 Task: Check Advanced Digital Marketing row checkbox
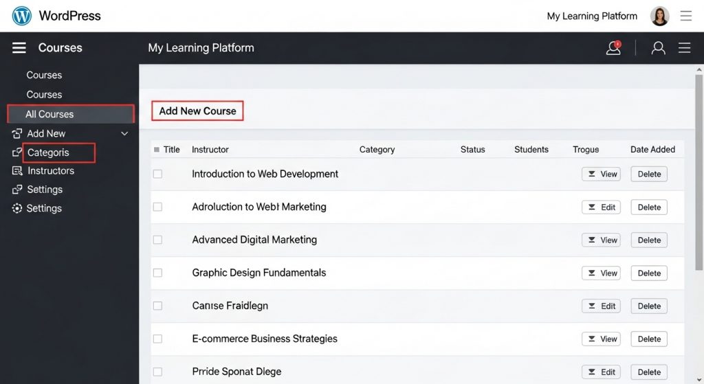point(157,240)
